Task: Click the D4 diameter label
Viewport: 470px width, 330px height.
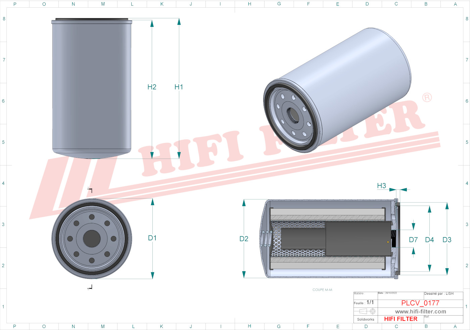Action: pyautogui.click(x=429, y=240)
